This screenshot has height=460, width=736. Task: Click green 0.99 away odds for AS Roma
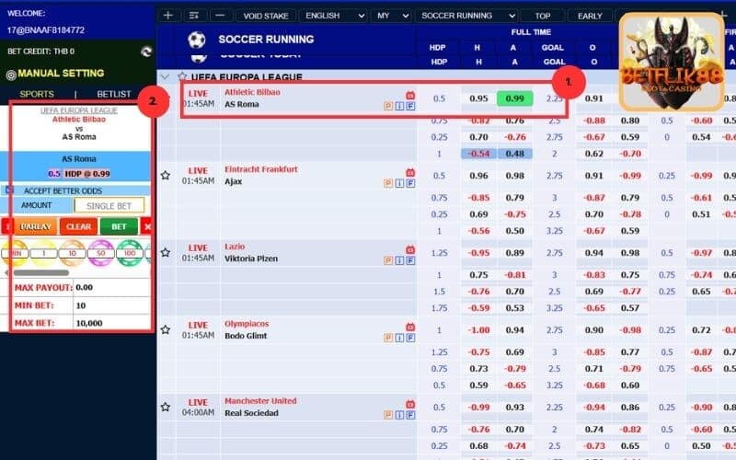point(514,98)
